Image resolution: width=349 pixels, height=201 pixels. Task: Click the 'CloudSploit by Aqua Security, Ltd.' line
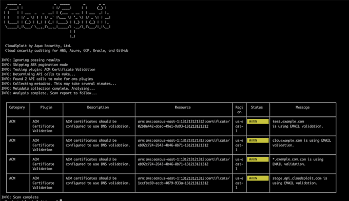coord(38,46)
